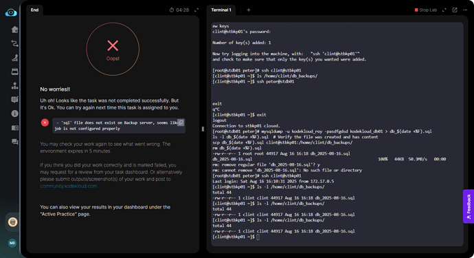
Task: Expand the task panel fullscreen icon
Action: point(196,10)
